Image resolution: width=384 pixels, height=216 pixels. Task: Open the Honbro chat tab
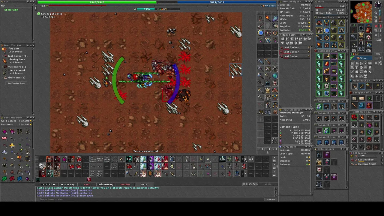pyautogui.click(x=125, y=184)
